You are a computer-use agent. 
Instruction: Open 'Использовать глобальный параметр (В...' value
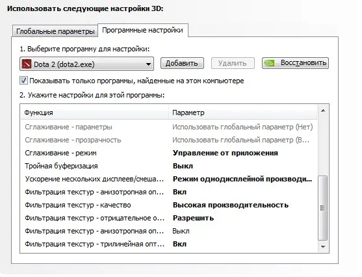tap(241, 140)
